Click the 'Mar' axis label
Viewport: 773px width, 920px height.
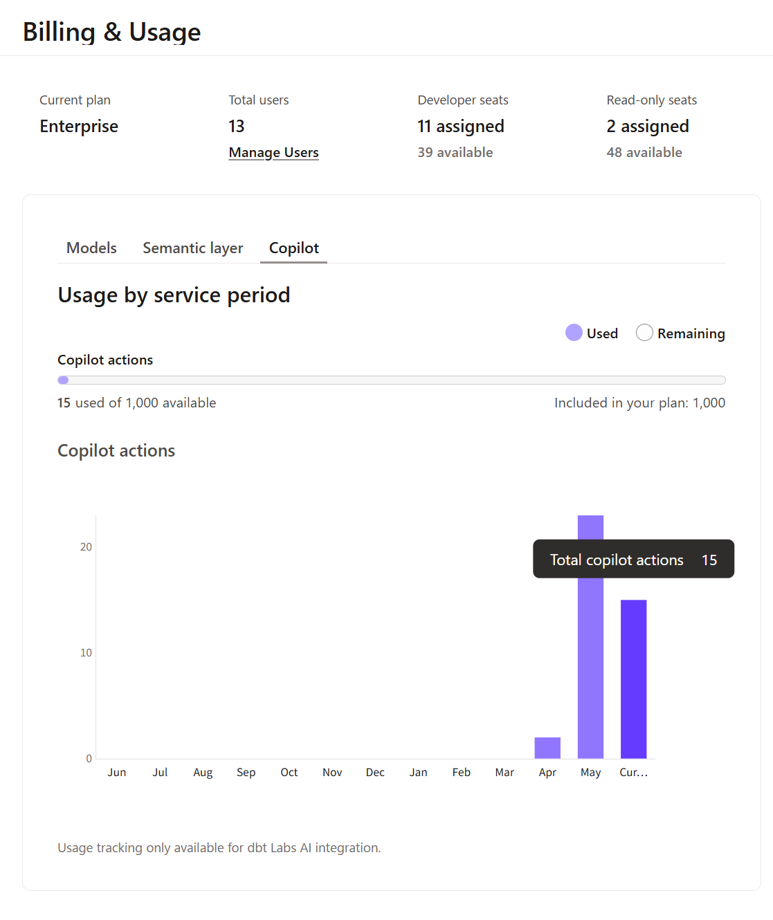504,772
